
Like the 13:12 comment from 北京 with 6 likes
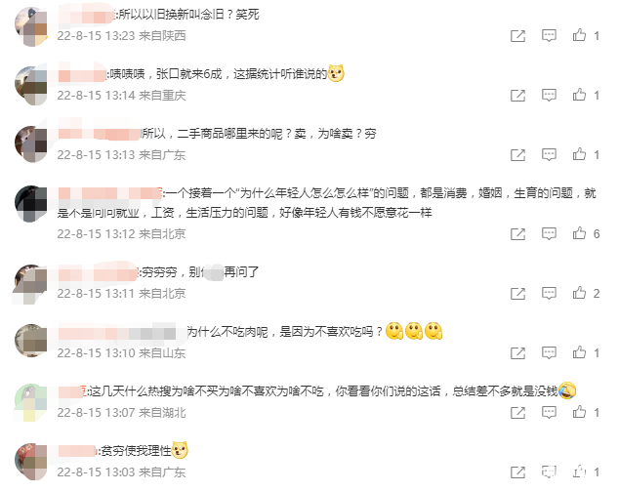[x=579, y=233]
